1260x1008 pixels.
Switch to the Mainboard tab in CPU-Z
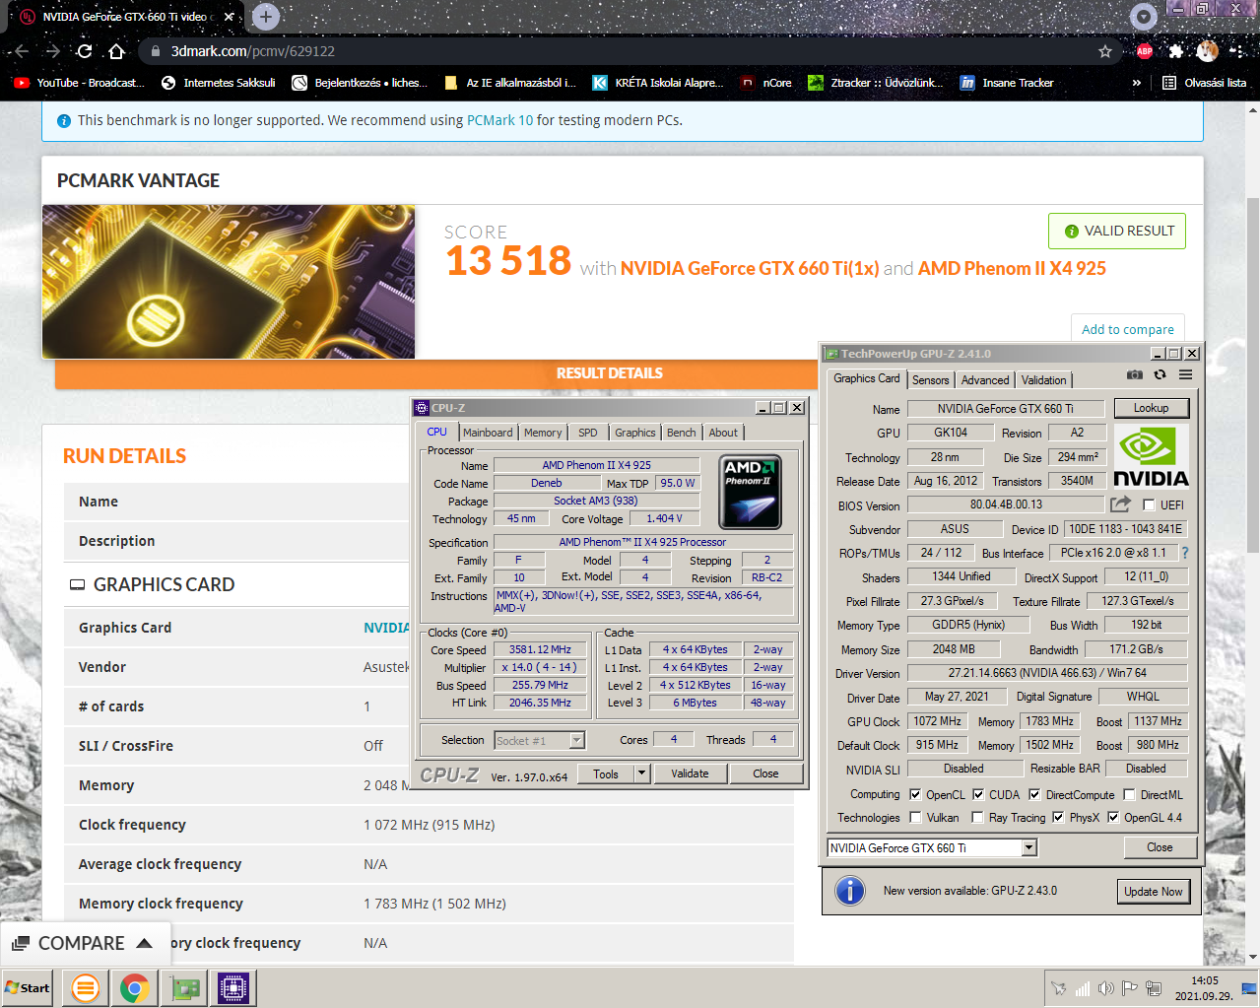pos(488,433)
